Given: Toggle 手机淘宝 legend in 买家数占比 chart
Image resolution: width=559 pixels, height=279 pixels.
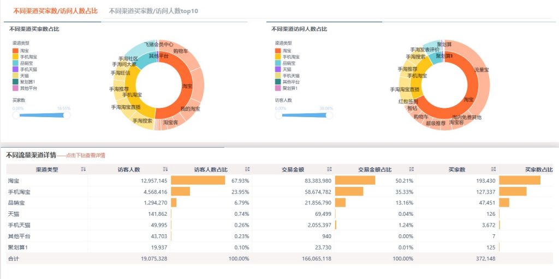Looking at the screenshot, I should [25, 57].
